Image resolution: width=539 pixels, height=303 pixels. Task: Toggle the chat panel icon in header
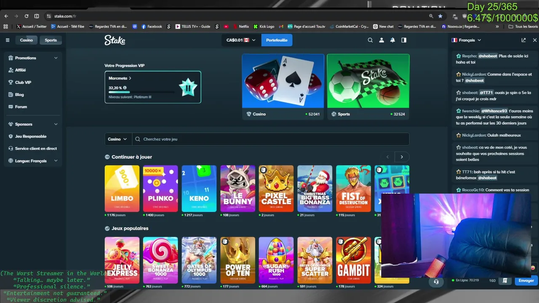coord(404,40)
